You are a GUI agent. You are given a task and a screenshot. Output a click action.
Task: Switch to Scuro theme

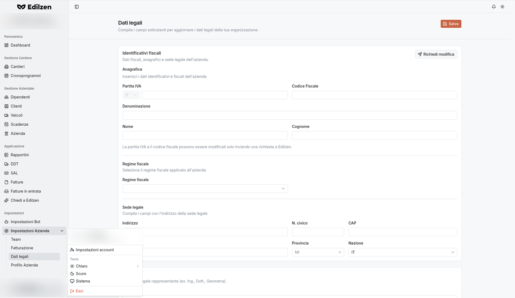click(x=105, y=274)
